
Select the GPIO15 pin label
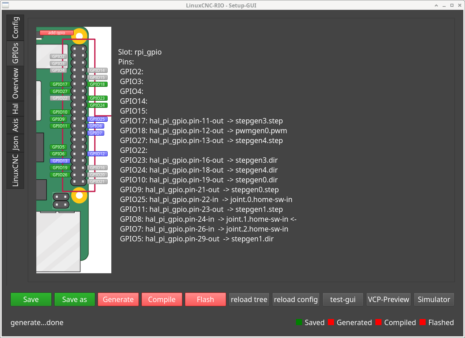[x=97, y=78]
